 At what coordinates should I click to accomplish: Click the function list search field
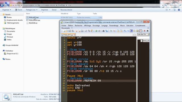click(143, 38)
